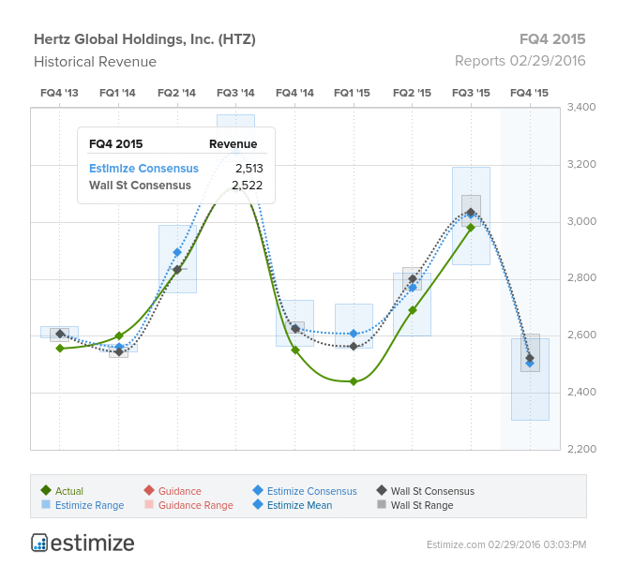Click the FQ2 '14 blue Estimize data point
The image size is (633, 581).
[177, 253]
